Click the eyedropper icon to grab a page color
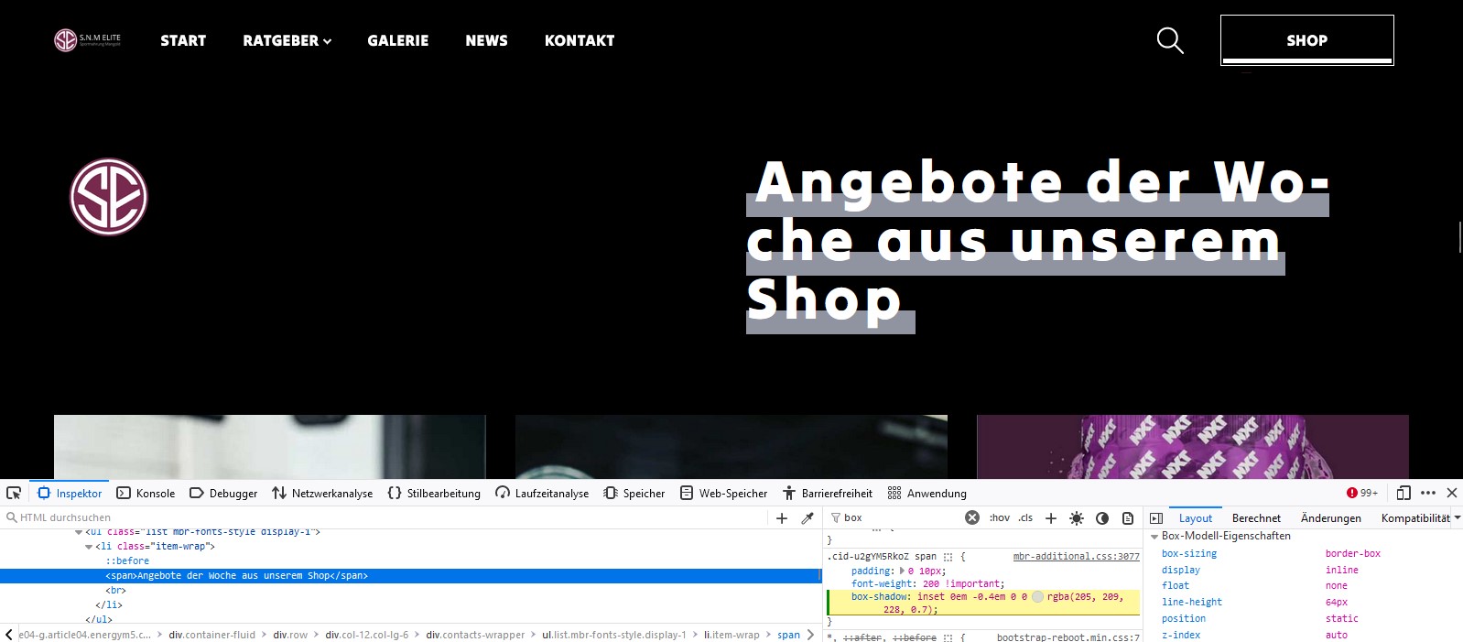The width and height of the screenshot is (1463, 642). coord(807,518)
